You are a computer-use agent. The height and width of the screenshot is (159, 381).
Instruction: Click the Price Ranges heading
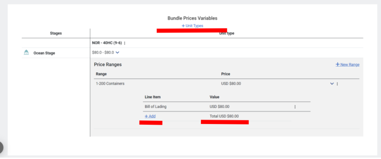[x=108, y=65]
